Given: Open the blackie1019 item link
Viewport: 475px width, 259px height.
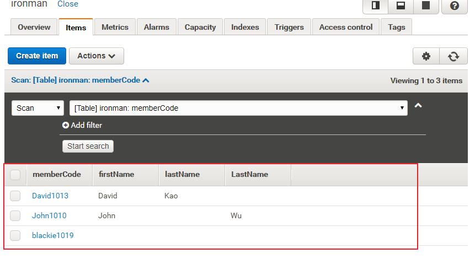Looking at the screenshot, I should tap(52, 235).
